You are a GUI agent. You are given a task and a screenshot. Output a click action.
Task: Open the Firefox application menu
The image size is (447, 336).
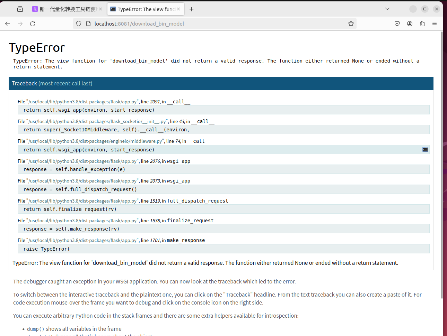[x=435, y=24]
